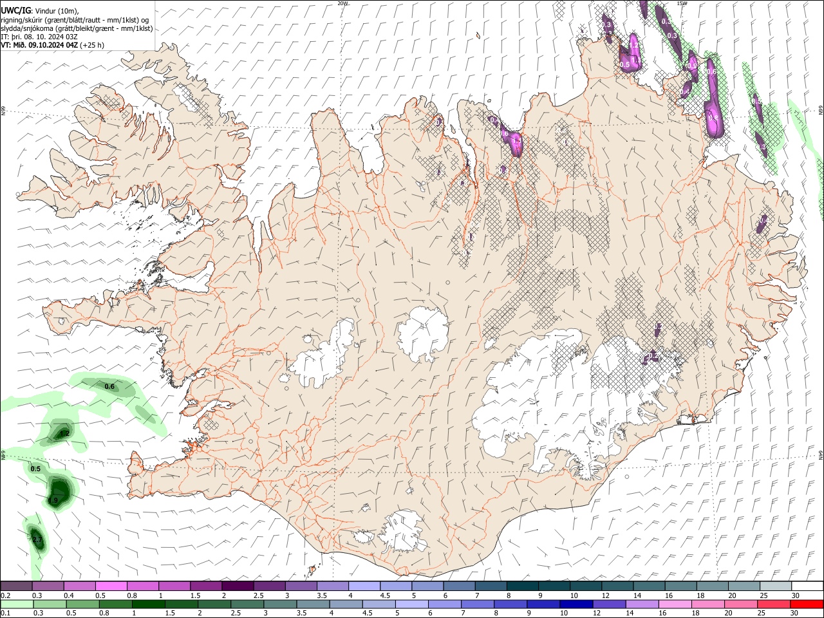Click the valid time 'VT: Mið. 09.10.2024 04Z (+25 h)'
Image resolution: width=824 pixels, height=618 pixels.
(x=52, y=45)
